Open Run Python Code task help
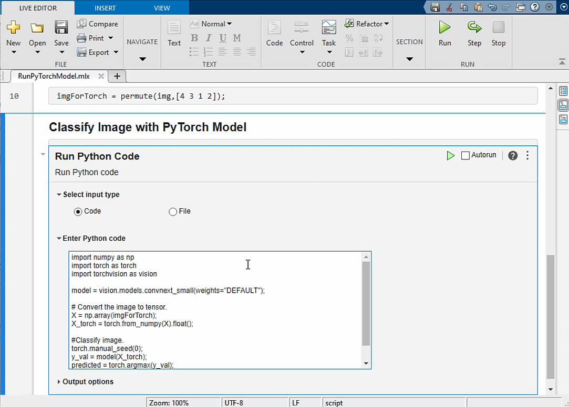569x407 pixels. click(512, 156)
